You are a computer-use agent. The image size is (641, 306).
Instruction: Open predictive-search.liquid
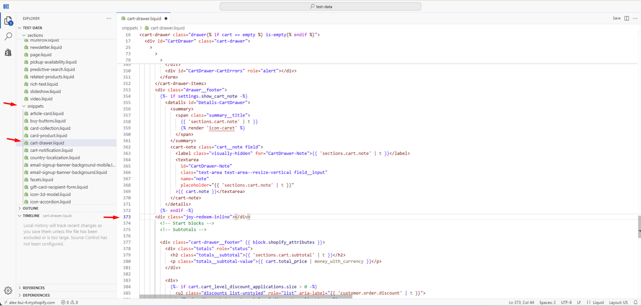52,69
